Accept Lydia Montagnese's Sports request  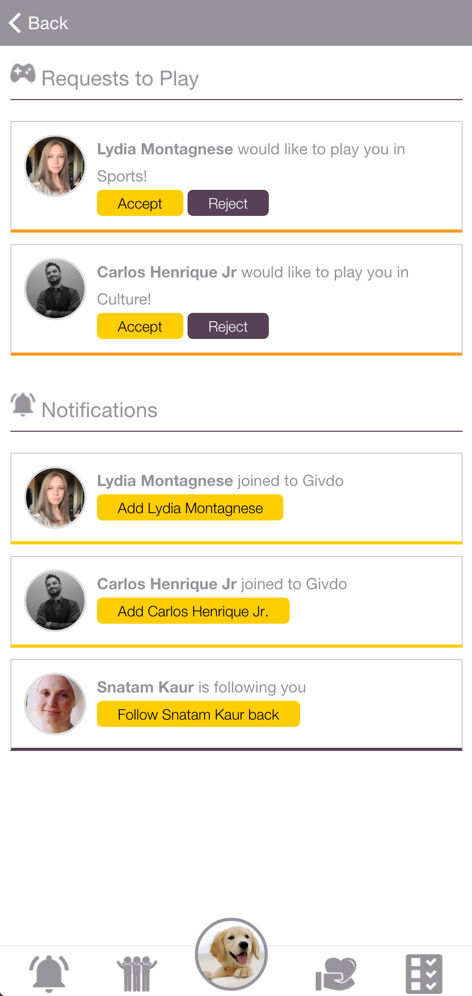[x=140, y=203]
